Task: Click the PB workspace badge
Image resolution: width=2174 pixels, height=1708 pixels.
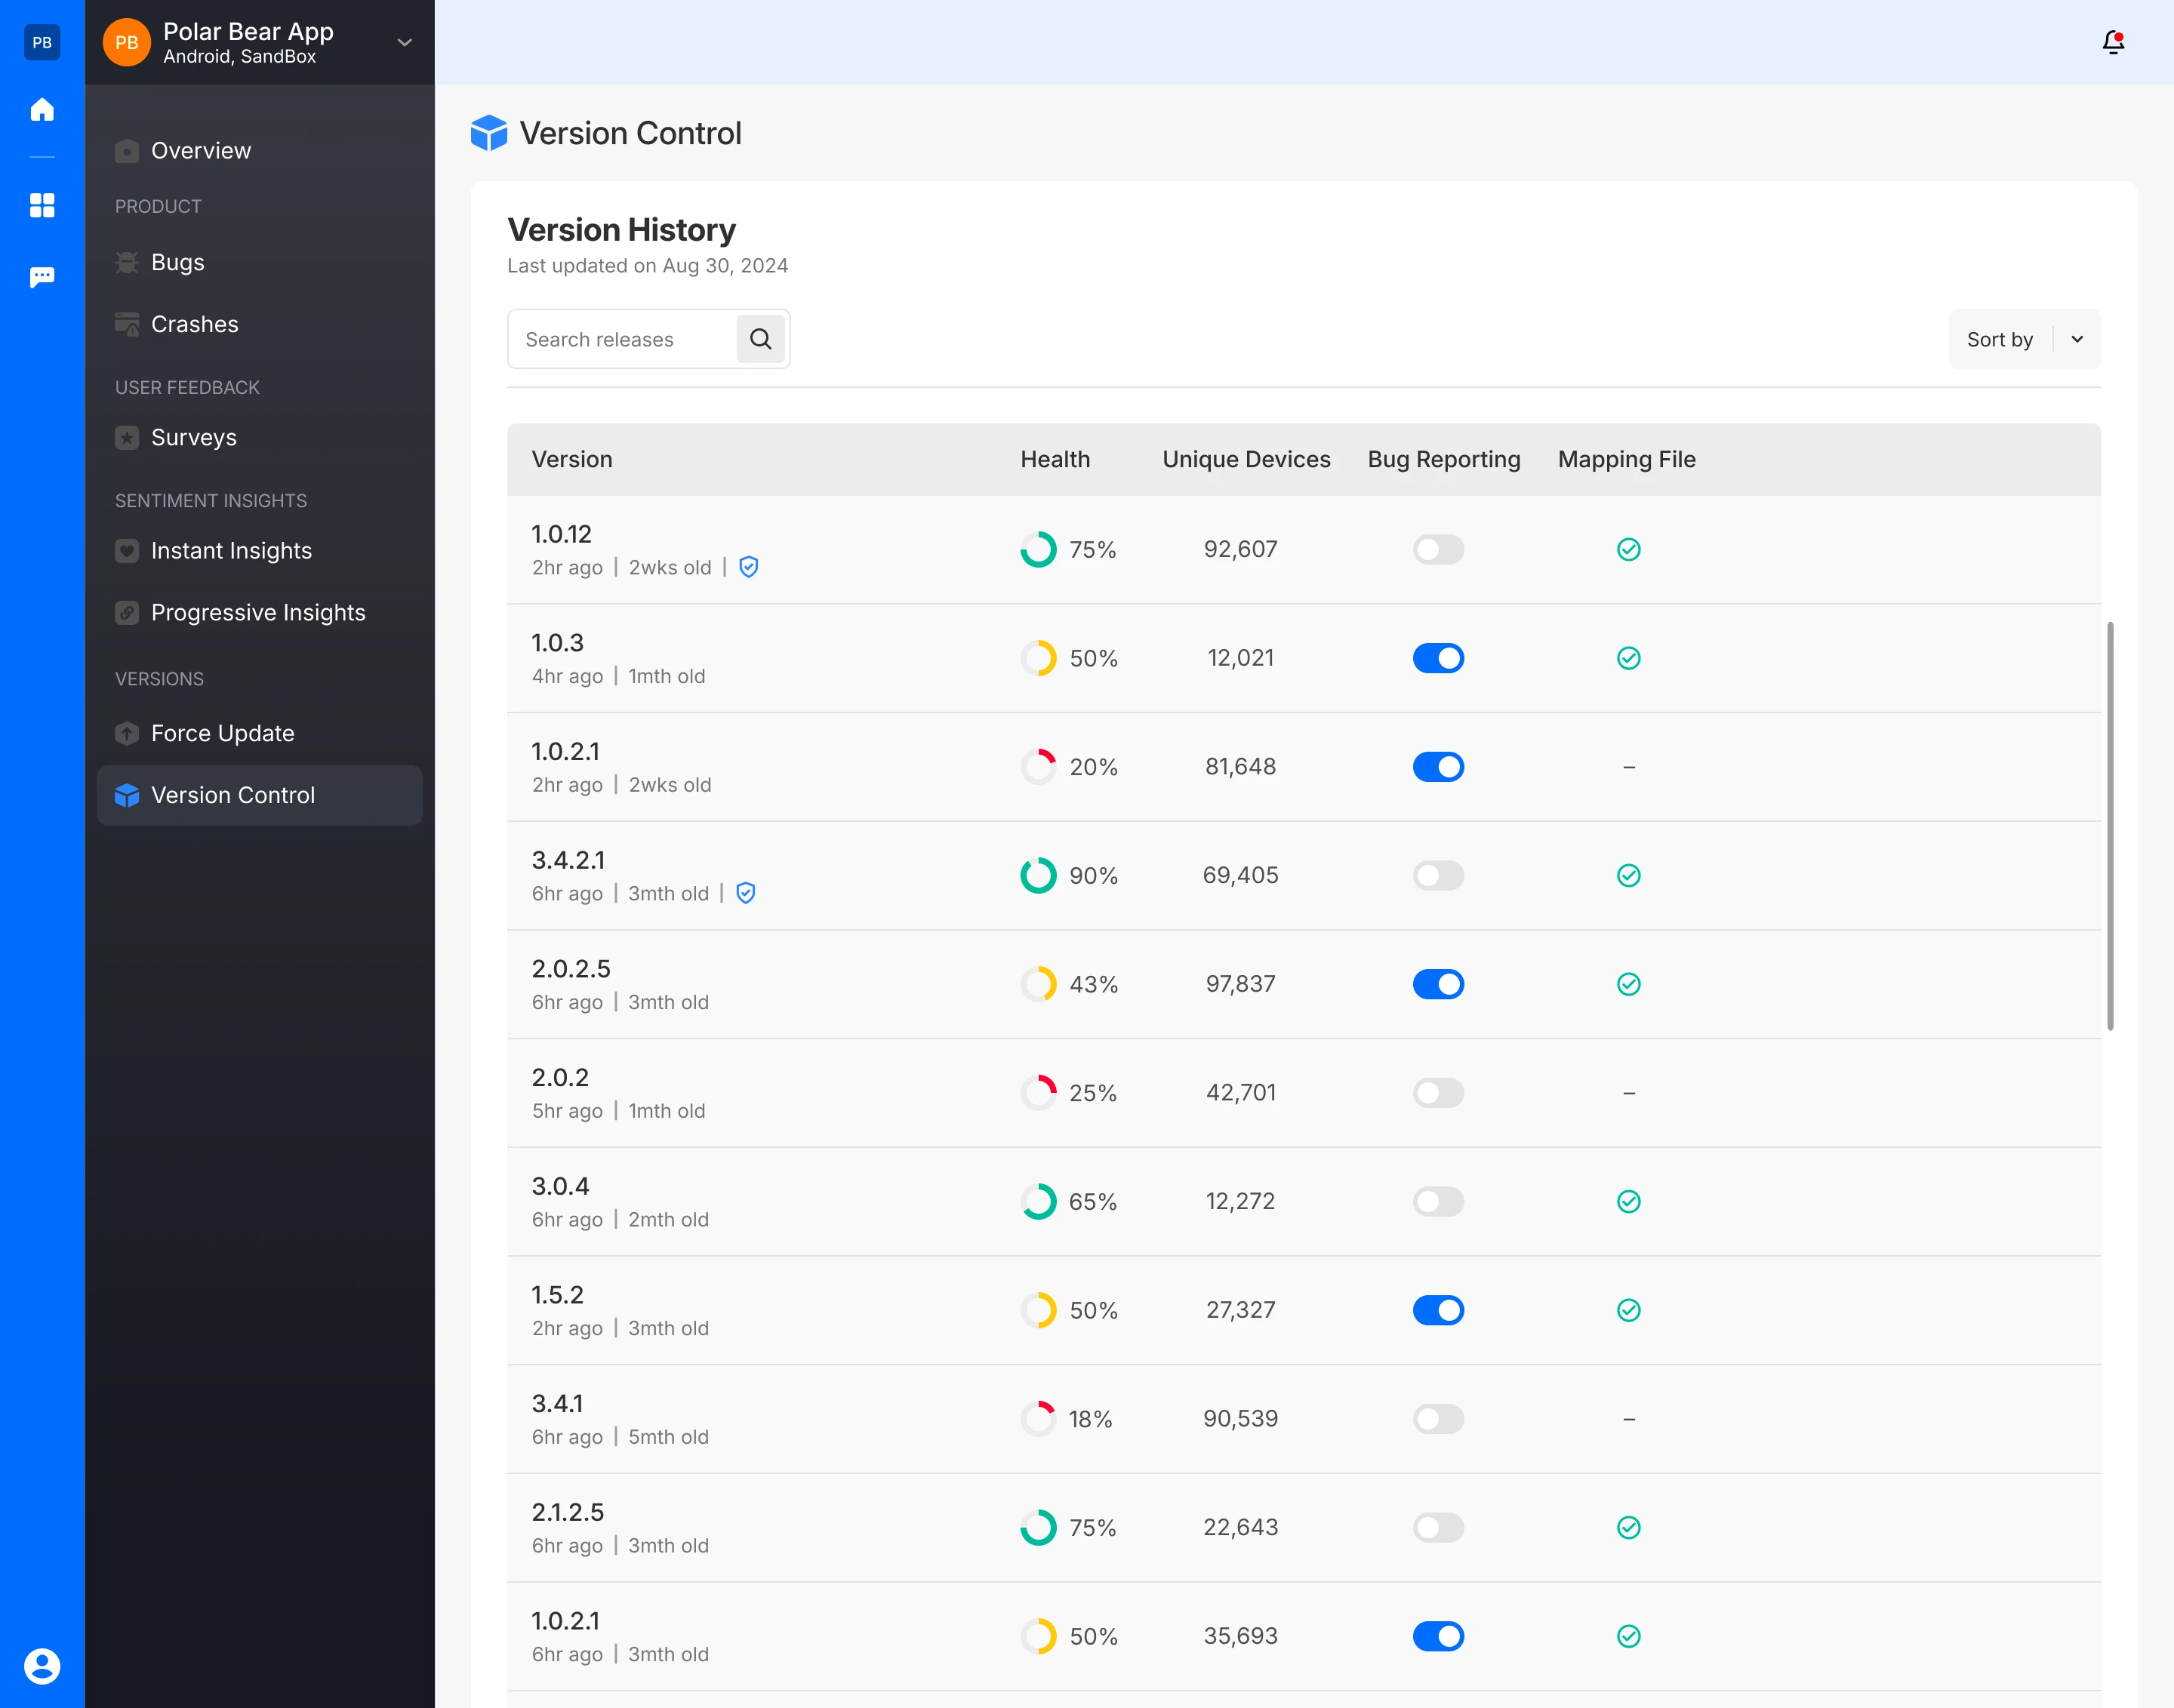Action: click(42, 42)
